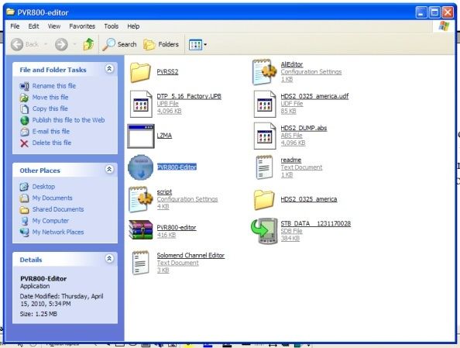Click the Solomend Channel Editor document icon

tap(140, 263)
